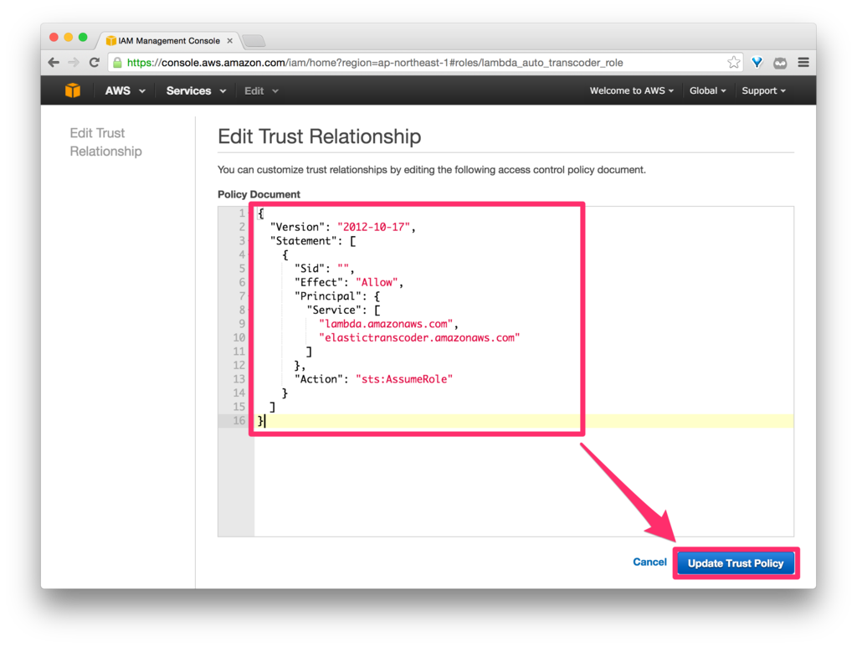Click the orange AWS cube logo
The image size is (857, 647).
(x=73, y=90)
